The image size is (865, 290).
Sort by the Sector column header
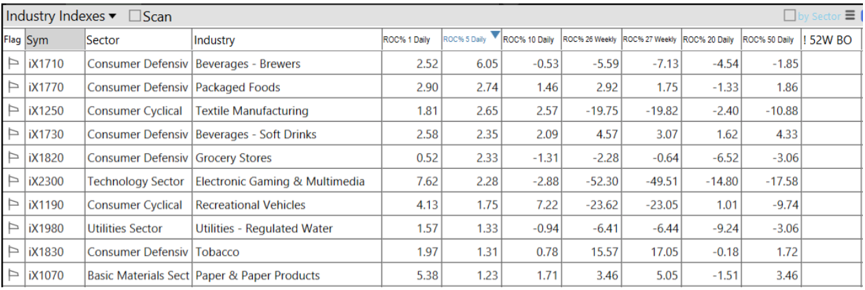click(x=137, y=40)
